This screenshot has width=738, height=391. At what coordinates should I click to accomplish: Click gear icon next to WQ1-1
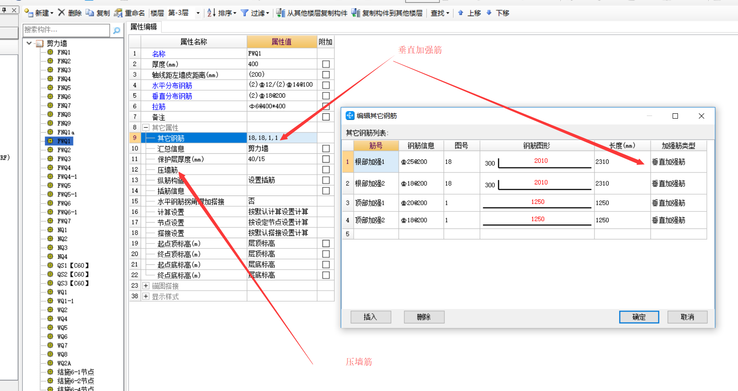click(x=50, y=301)
